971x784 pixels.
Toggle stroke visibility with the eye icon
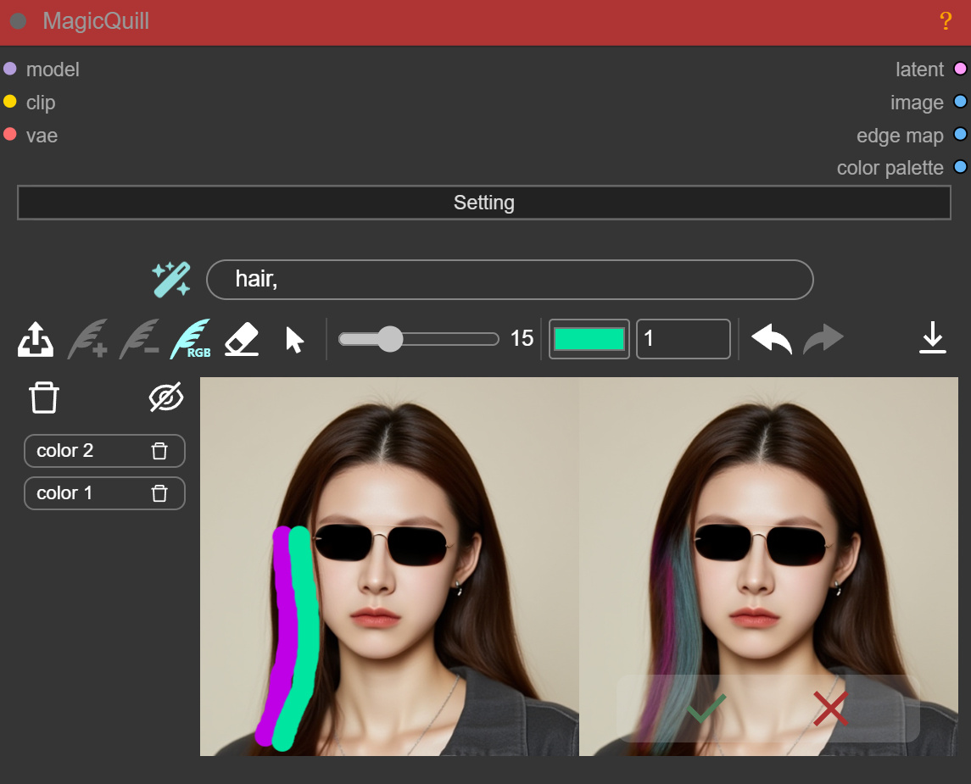(x=166, y=398)
